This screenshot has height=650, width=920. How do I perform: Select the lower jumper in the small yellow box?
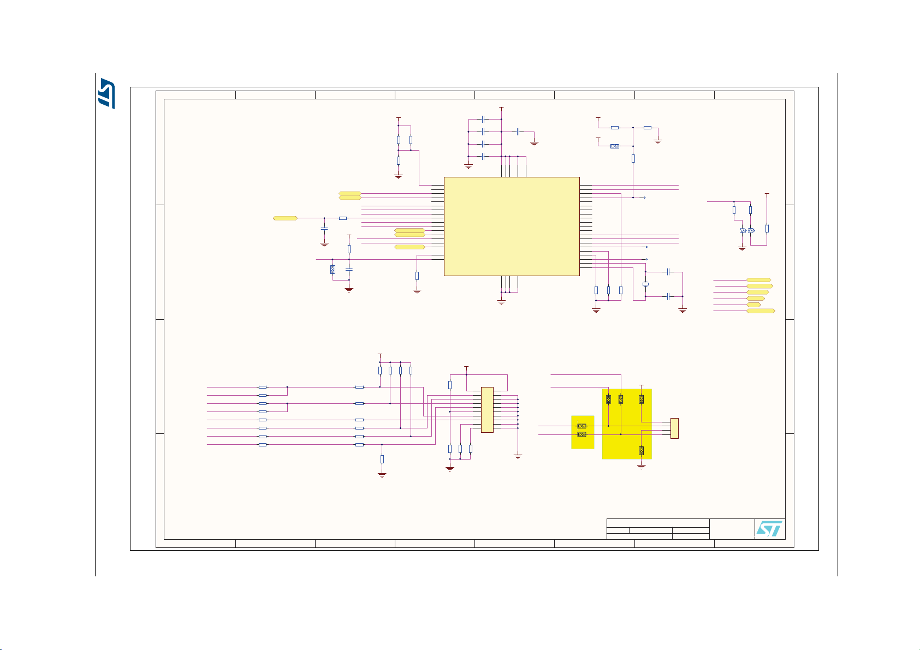point(582,435)
